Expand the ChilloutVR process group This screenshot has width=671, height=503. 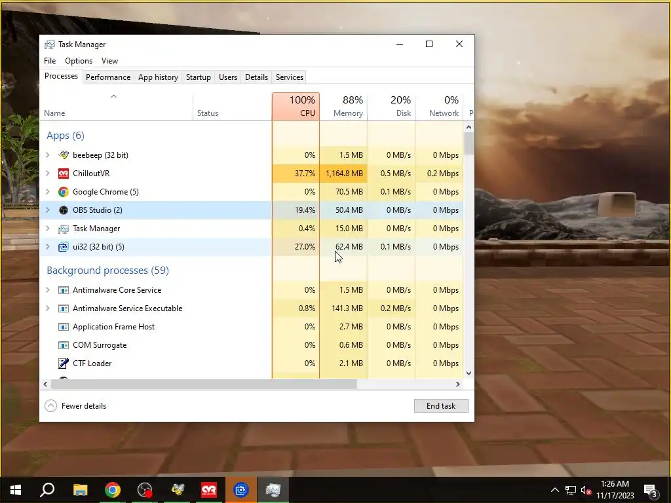point(47,173)
